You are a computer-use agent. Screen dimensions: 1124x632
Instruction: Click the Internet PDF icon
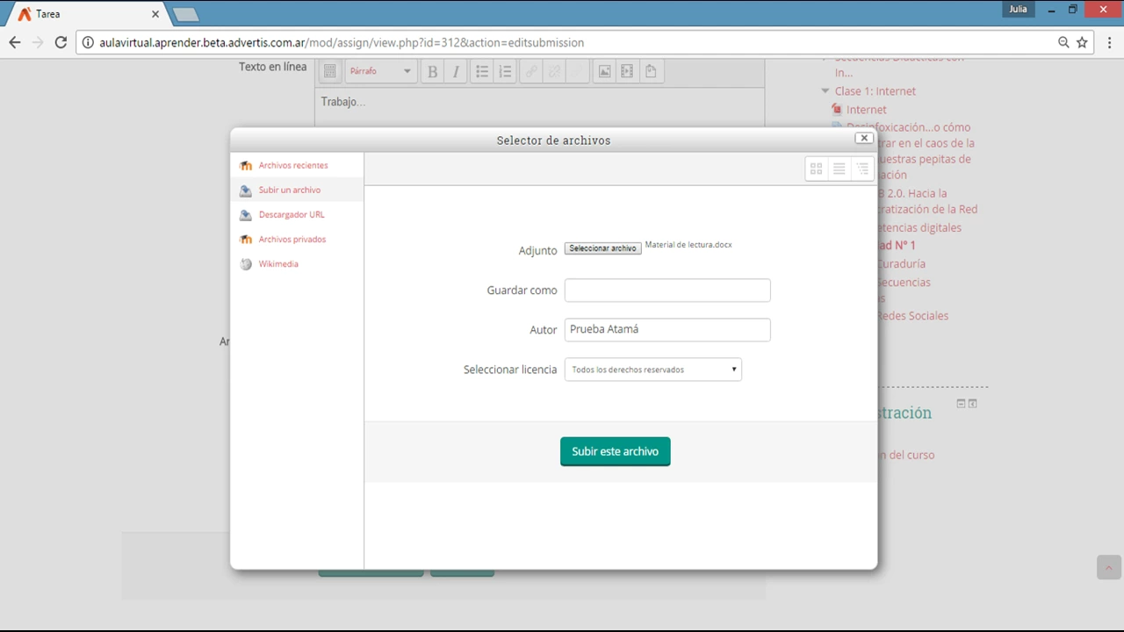tap(837, 110)
